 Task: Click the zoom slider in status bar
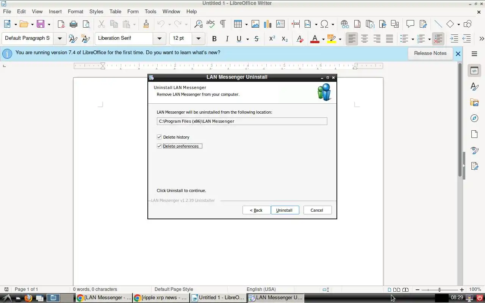pyautogui.click(x=440, y=290)
